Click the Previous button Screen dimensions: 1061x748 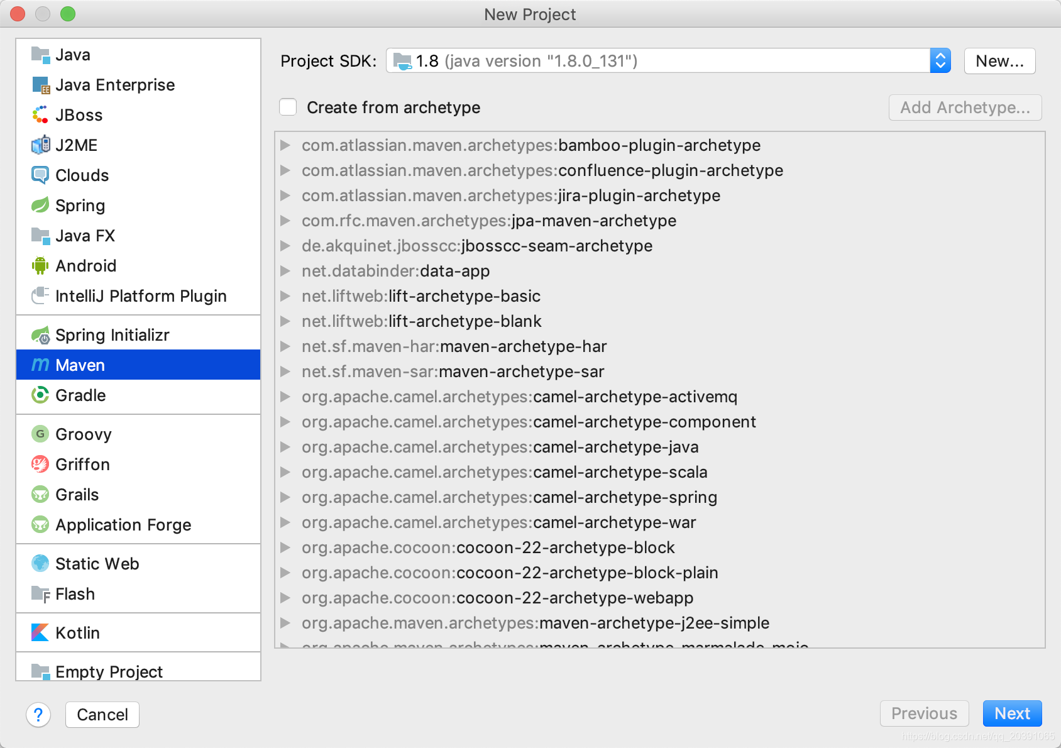click(x=924, y=713)
